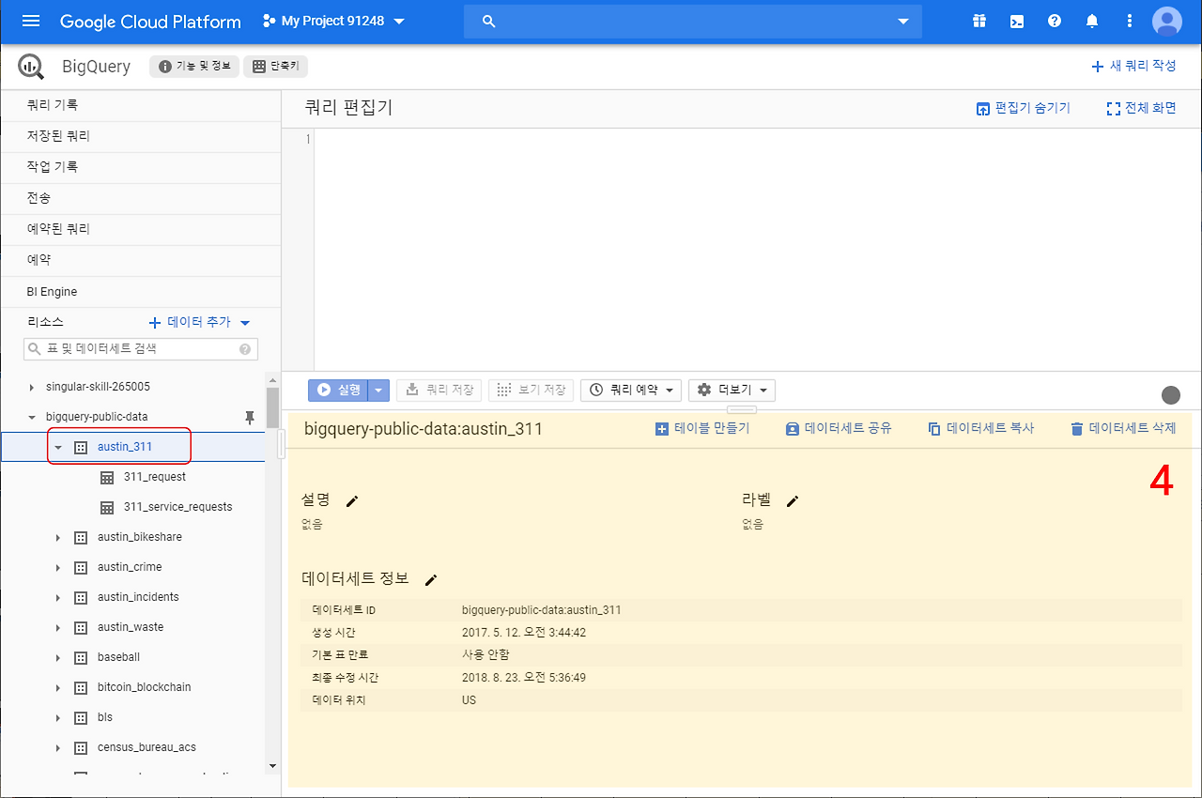The image size is (1202, 798).
Task: Click 데이터세트 복사 to copy the dataset
Action: click(x=979, y=427)
